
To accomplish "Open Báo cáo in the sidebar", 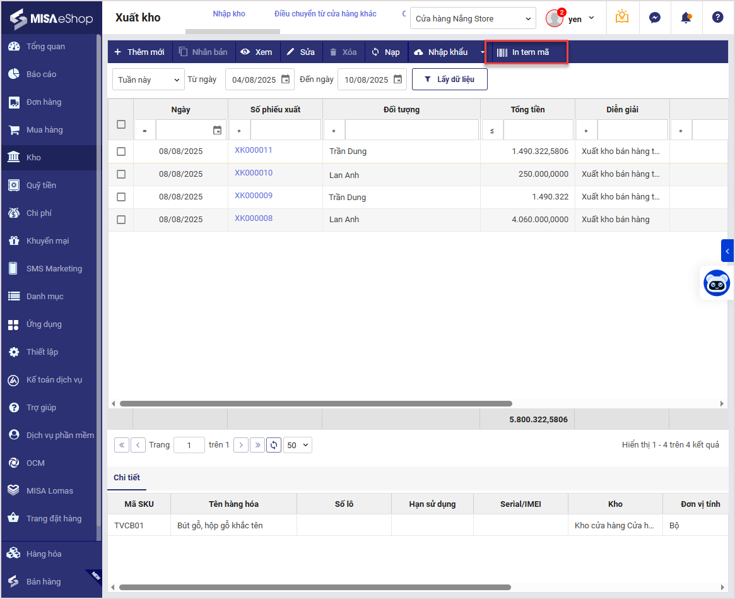I will (41, 74).
